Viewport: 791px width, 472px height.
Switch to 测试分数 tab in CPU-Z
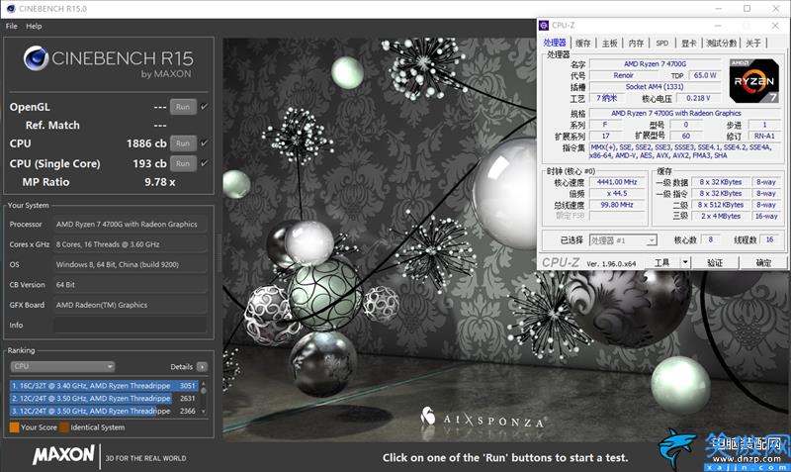tap(722, 44)
